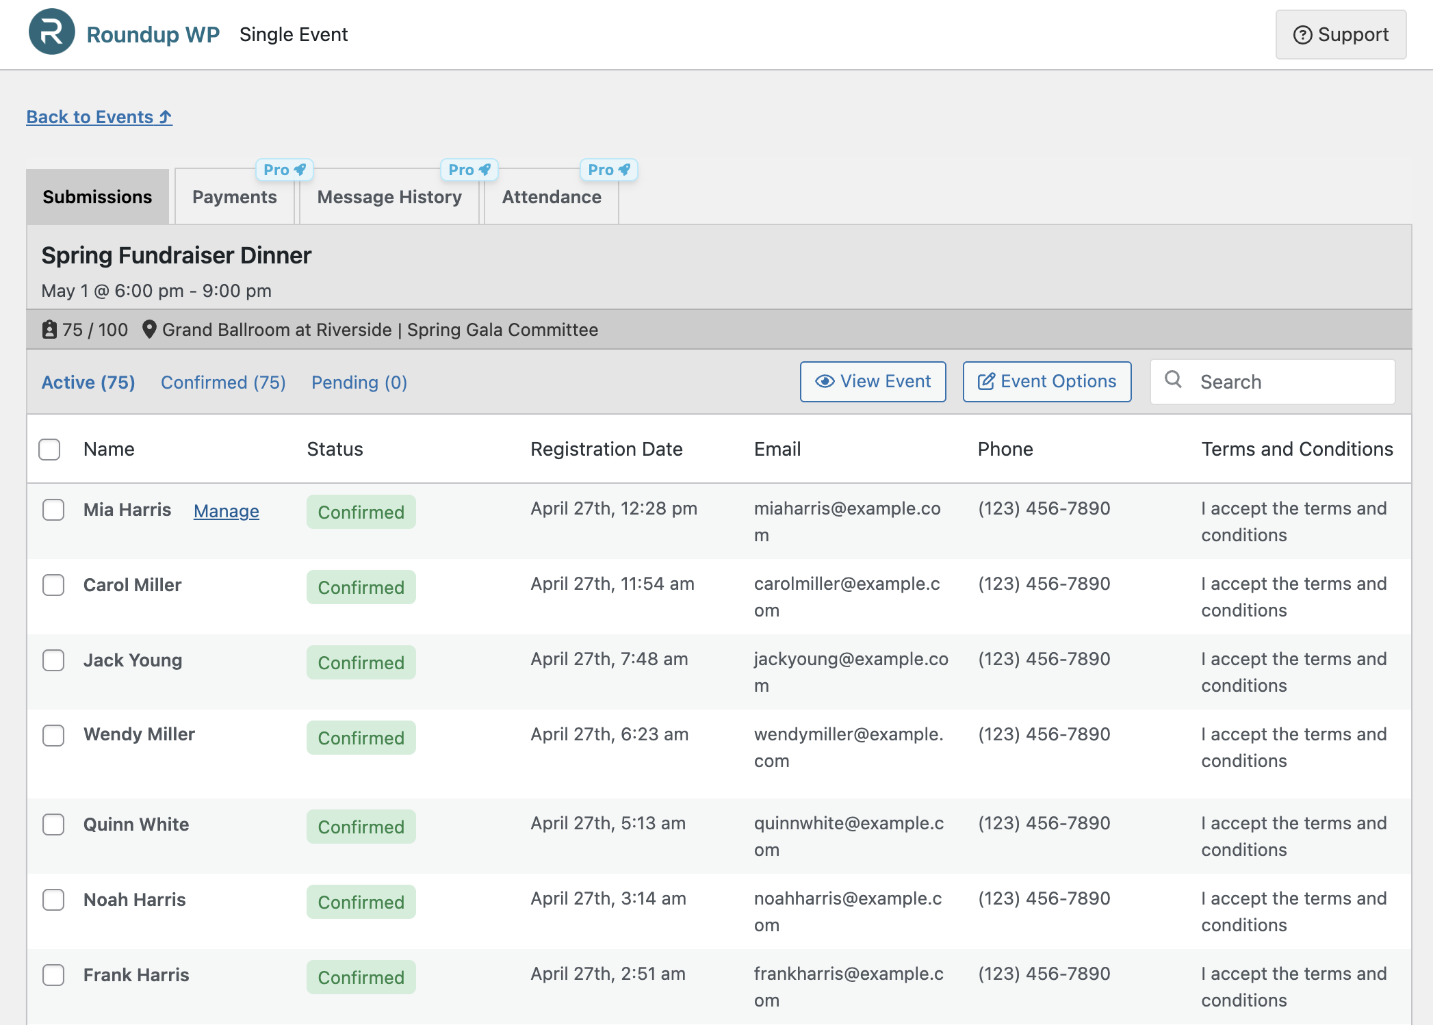Click the Pro rocket badge above Message History
This screenshot has height=1025, width=1433.
(x=469, y=170)
